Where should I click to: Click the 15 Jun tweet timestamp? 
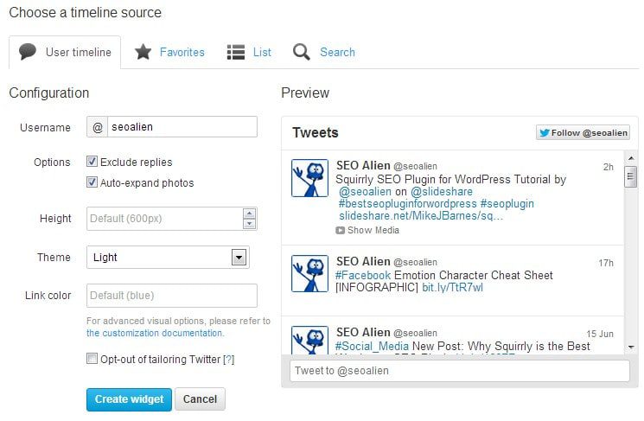coord(600,334)
